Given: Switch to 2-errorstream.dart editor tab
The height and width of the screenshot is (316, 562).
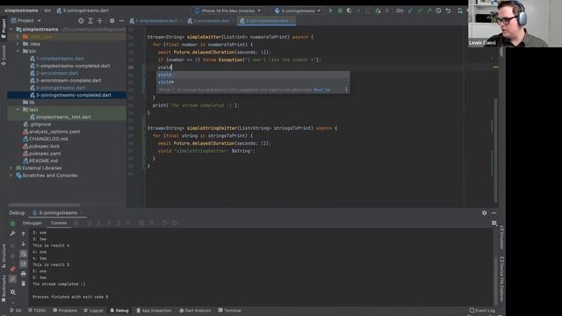Looking at the screenshot, I should (x=211, y=21).
